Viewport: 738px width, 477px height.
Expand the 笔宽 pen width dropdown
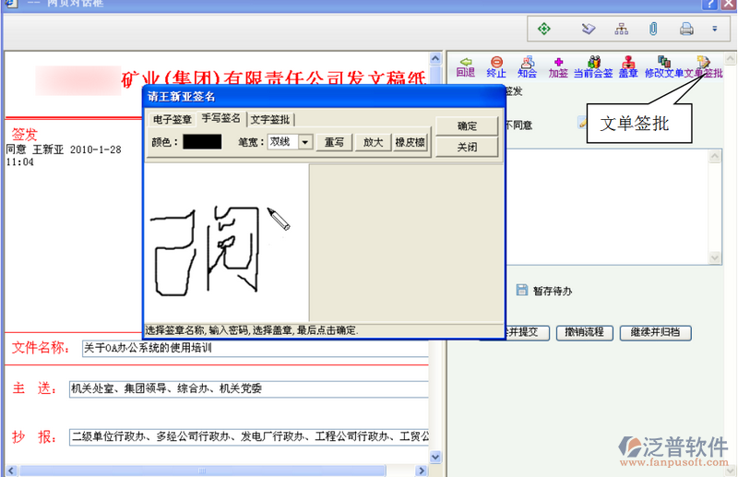pos(304,142)
